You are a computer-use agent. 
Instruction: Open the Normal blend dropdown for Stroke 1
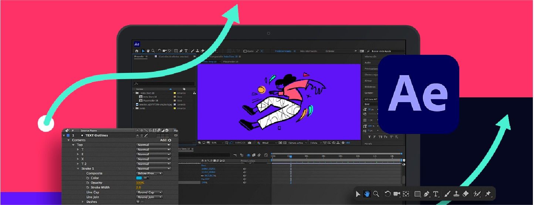[x=153, y=169]
